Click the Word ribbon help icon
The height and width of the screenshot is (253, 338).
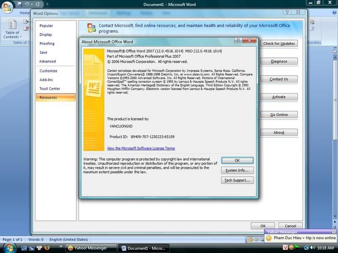(334, 13)
